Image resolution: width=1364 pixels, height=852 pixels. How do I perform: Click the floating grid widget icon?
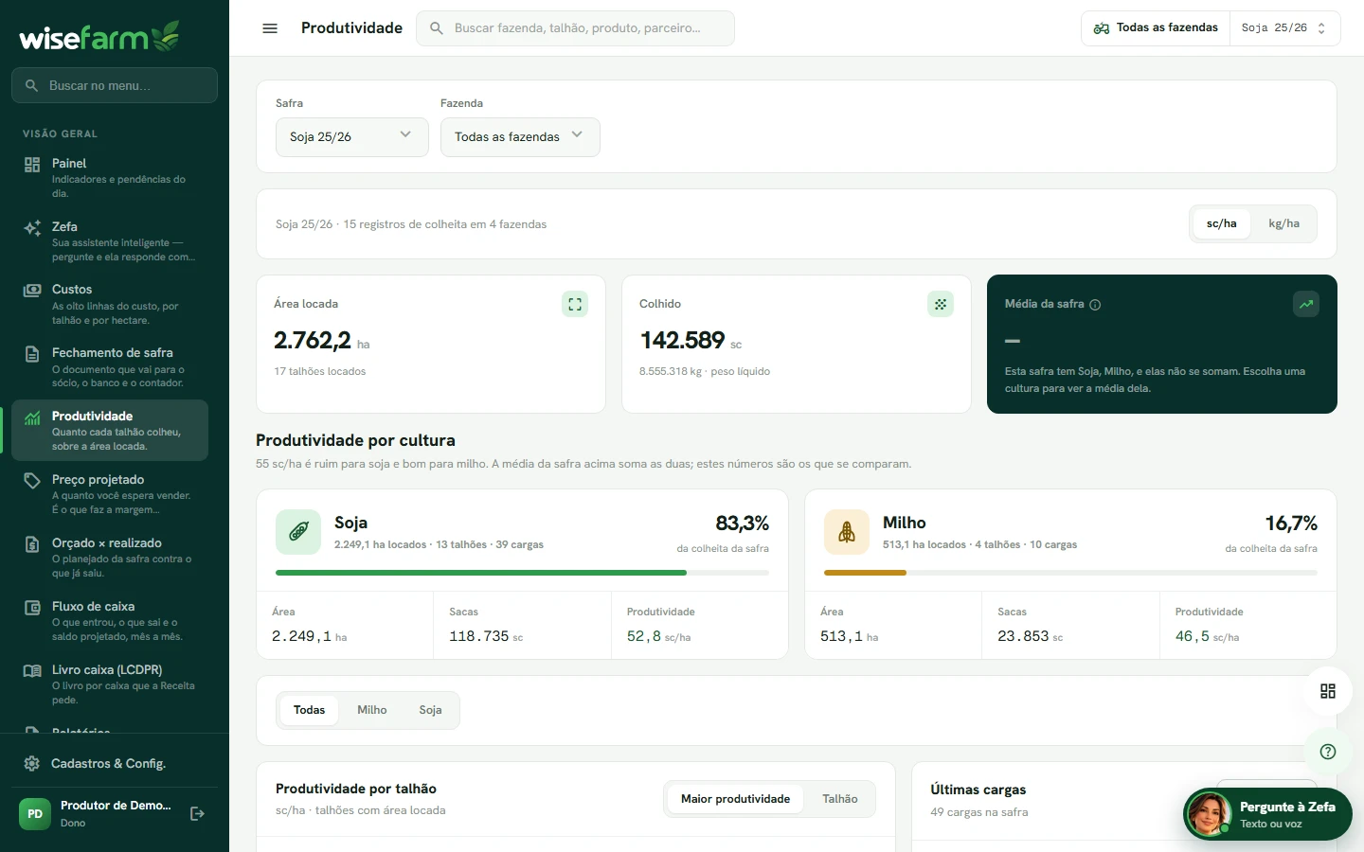pyautogui.click(x=1328, y=691)
